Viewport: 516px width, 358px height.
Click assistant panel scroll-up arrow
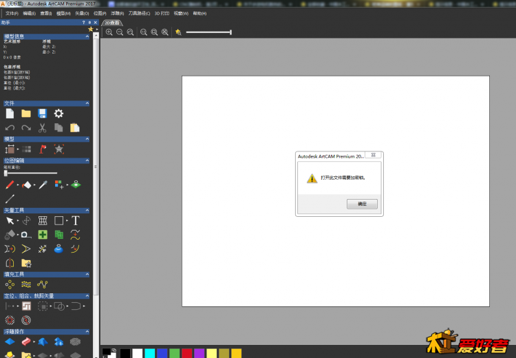click(x=96, y=35)
